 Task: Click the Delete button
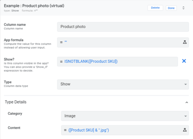pyautogui.click(x=155, y=8)
